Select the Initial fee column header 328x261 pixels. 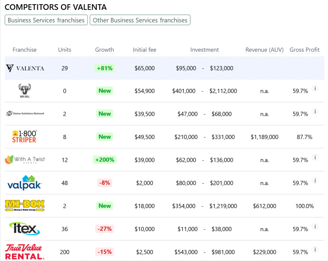coord(144,50)
